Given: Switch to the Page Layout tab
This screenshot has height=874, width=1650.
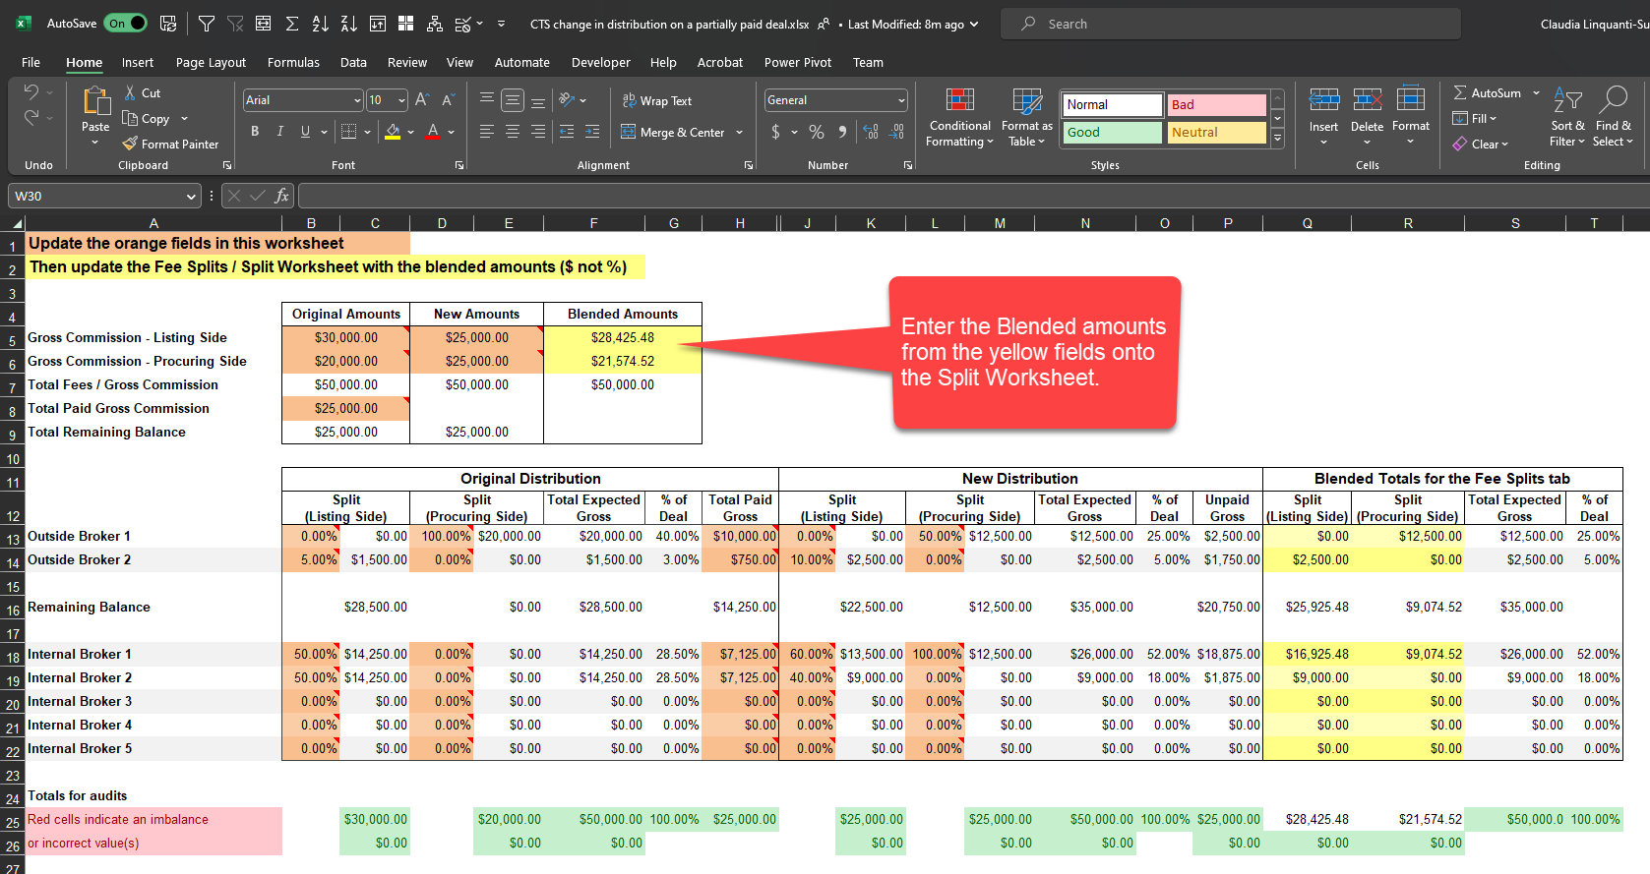Looking at the screenshot, I should (x=211, y=62).
